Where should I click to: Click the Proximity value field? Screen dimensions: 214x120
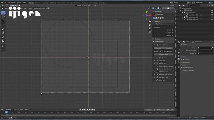(163, 48)
